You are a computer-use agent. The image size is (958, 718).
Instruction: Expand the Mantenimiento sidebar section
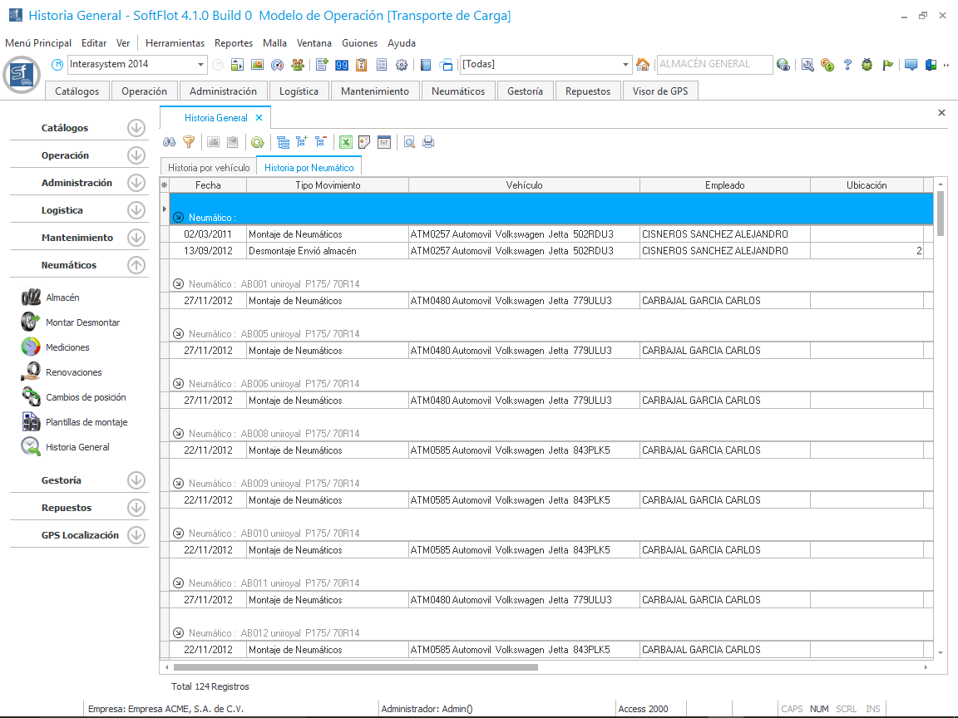pos(136,238)
